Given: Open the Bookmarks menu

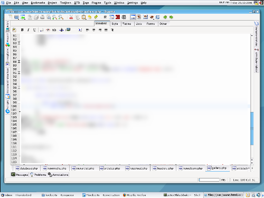Looking at the screenshot, I should pos(38,3).
